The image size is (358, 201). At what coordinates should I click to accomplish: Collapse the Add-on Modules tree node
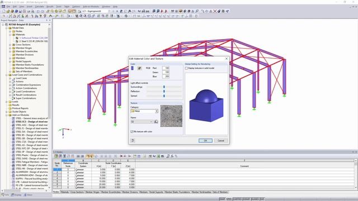coord(7,115)
